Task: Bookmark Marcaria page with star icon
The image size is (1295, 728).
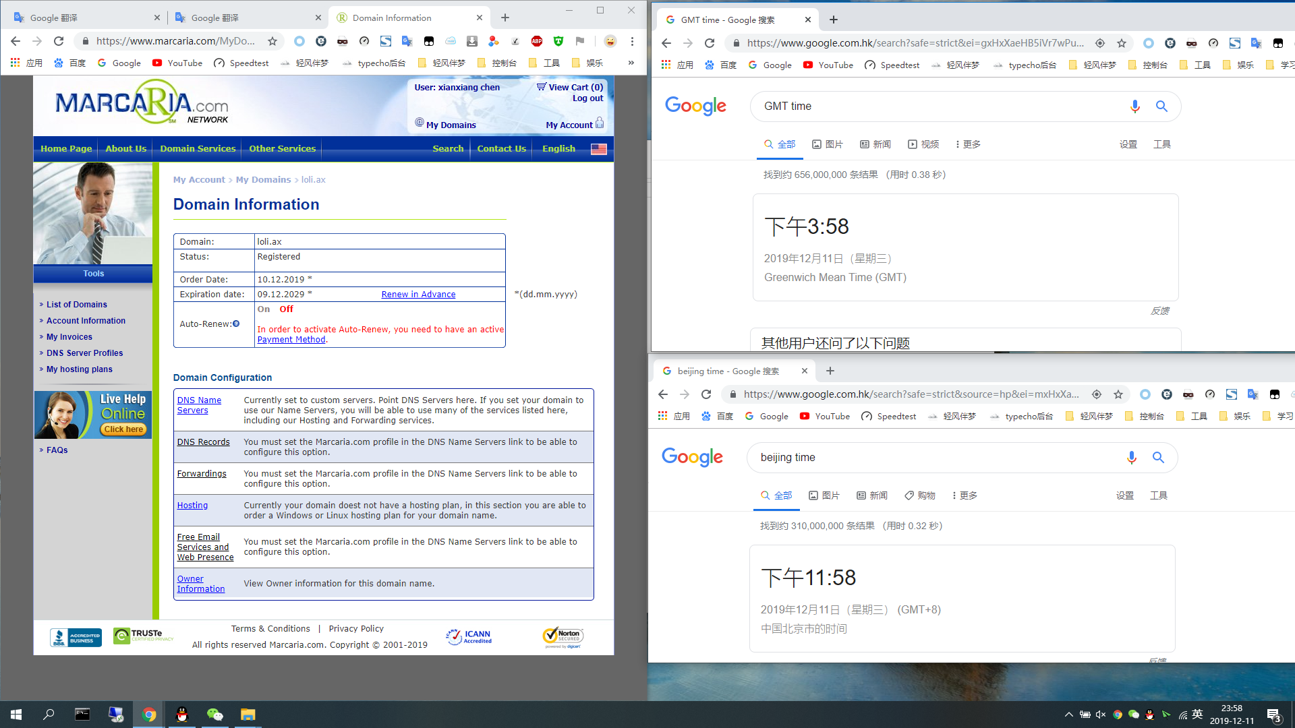Action: click(272, 41)
